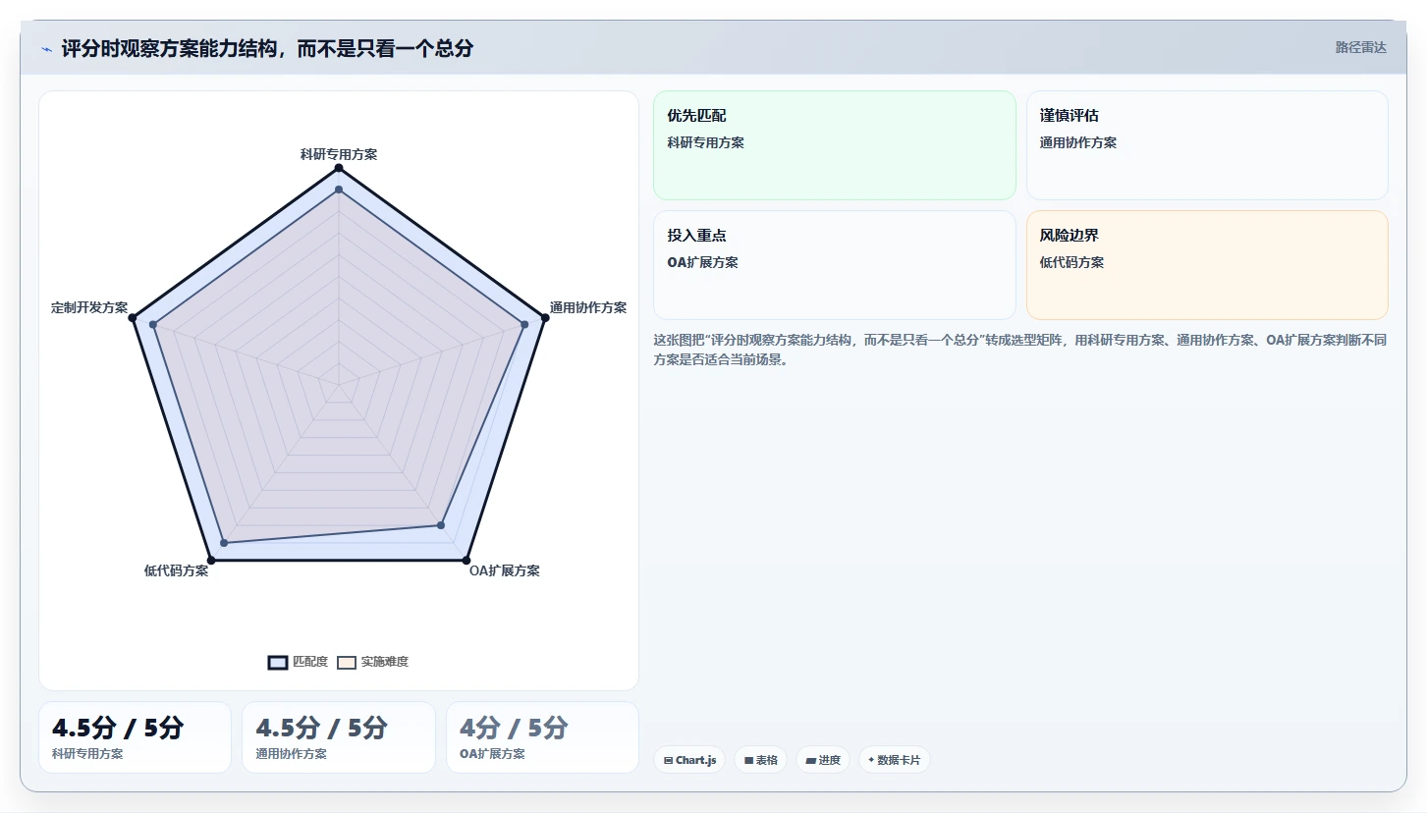
Task: Click the 进度 tag chip
Action: point(823,760)
